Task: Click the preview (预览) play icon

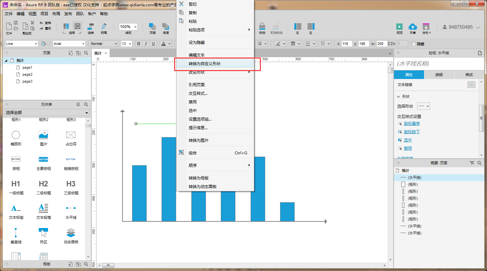Action: [x=400, y=26]
